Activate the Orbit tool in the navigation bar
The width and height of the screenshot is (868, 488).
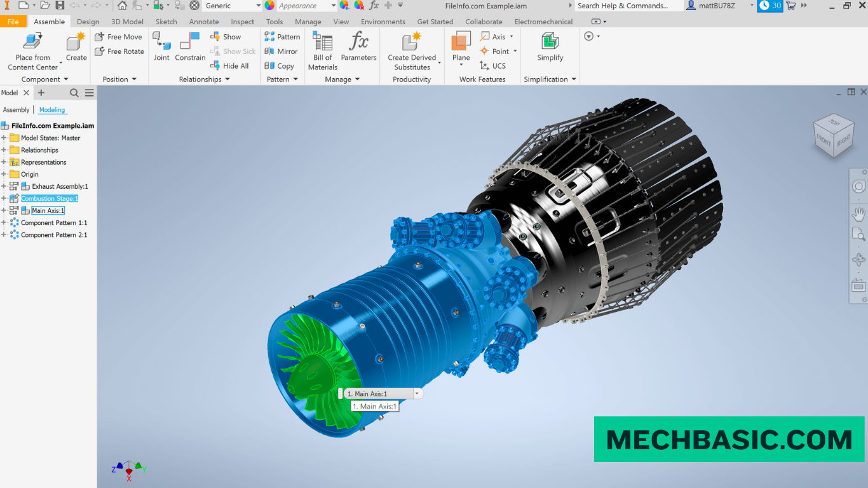[x=858, y=260]
